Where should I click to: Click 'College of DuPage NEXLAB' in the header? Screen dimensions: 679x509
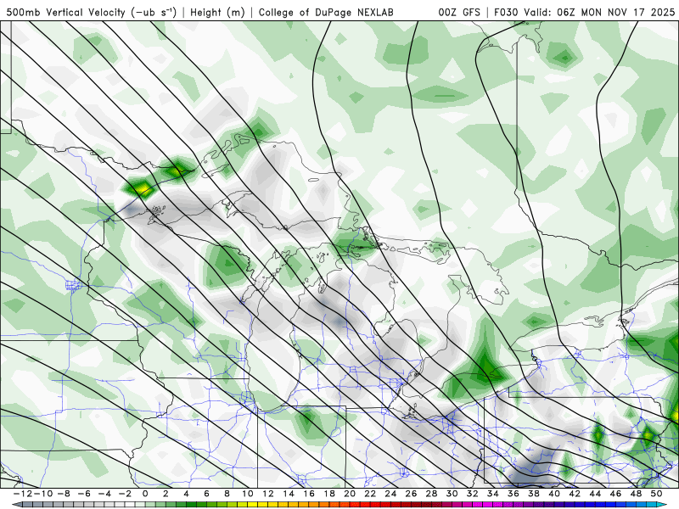click(326, 12)
